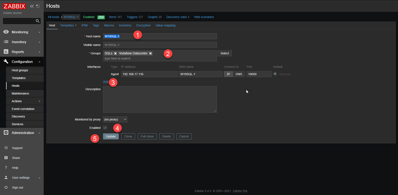Expand the Monitoring menu
This screenshot has height=195, width=398.
pos(40,32)
